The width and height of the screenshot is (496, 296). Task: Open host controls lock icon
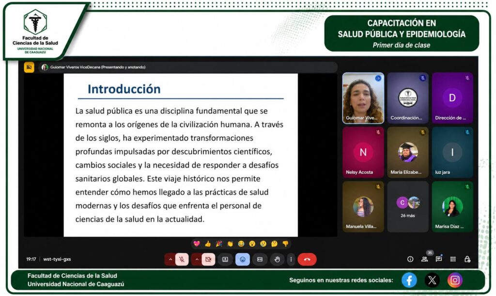(467, 259)
